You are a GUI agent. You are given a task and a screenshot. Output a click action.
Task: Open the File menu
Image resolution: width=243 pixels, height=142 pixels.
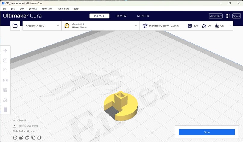pos(4,9)
